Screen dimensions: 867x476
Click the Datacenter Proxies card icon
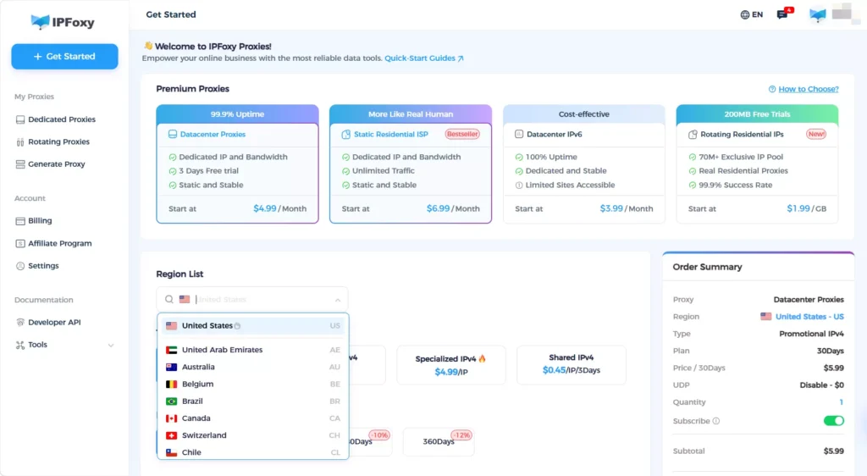click(173, 135)
